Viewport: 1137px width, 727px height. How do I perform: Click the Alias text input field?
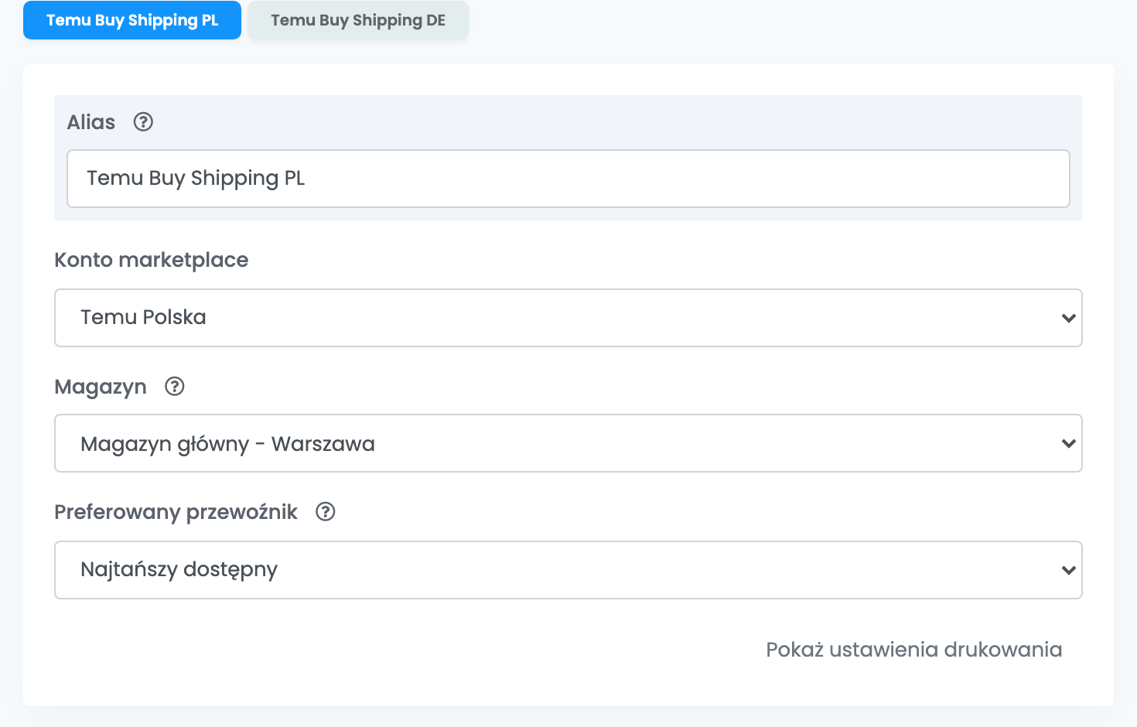tap(568, 179)
